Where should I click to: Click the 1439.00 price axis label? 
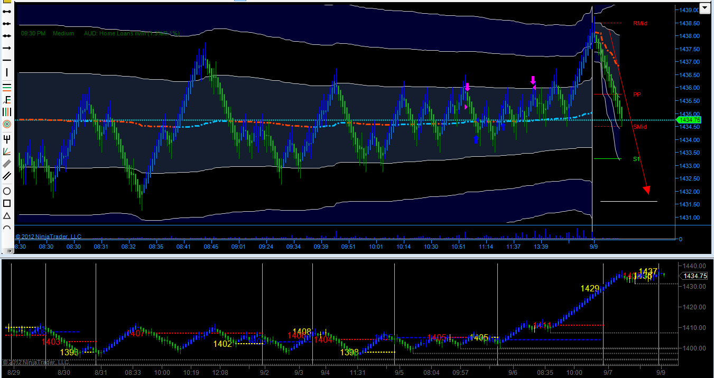(690, 10)
